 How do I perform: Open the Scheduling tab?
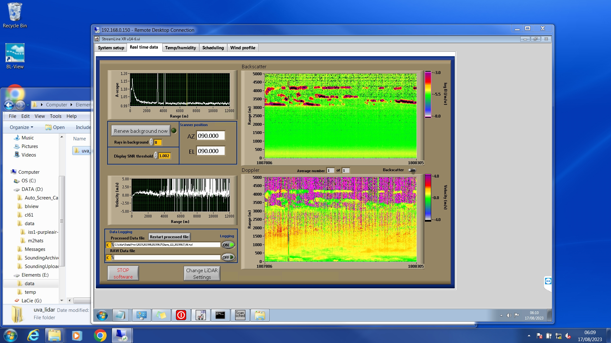213,48
